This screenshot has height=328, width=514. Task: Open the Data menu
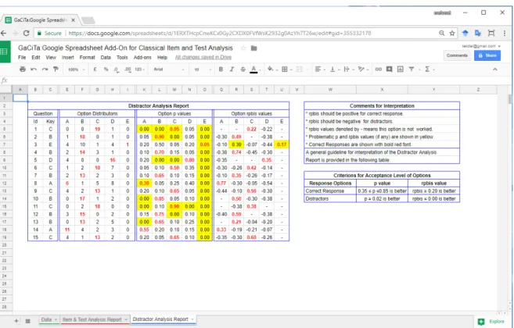click(x=106, y=57)
